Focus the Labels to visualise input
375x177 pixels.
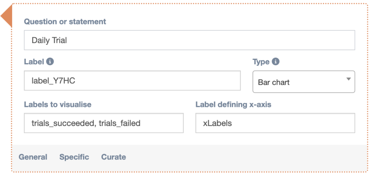103,123
